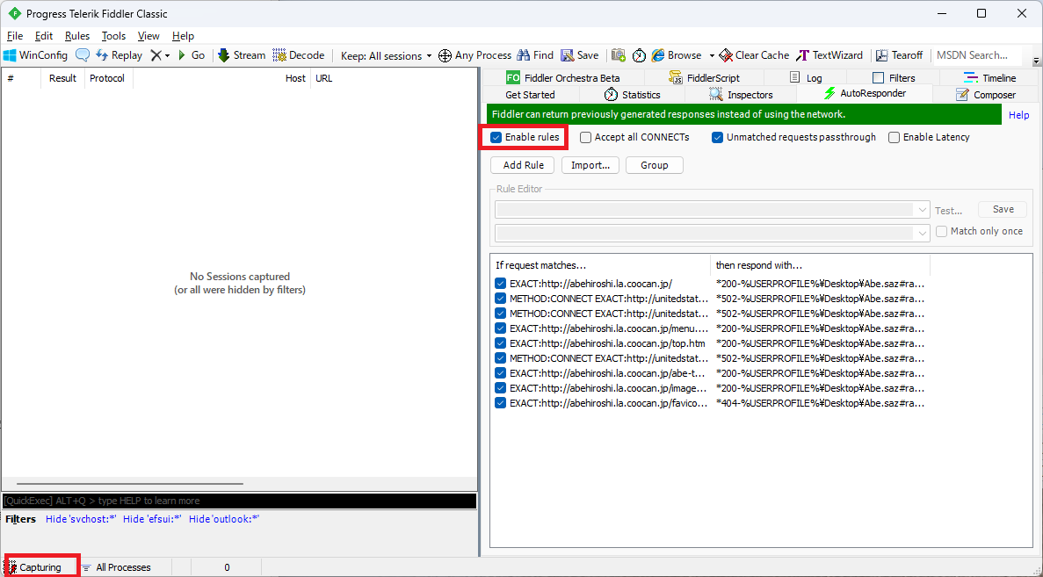Open Keep: All sessions dropdown
Screen dimensions: 1043x577
[386, 56]
